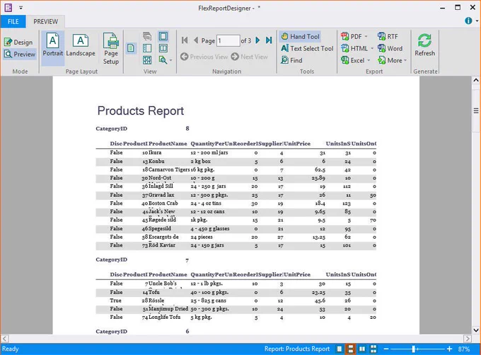Viewport: 481px width, 355px height.
Task: Activate the Hand Tool
Action: [x=300, y=36]
